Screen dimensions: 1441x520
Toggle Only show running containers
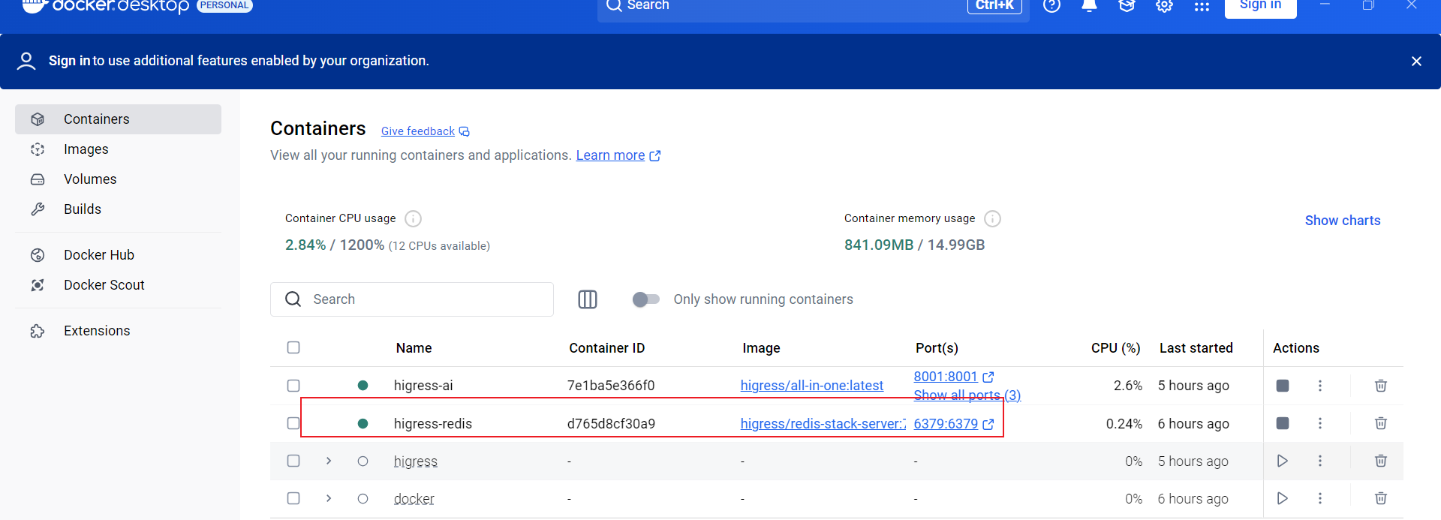645,299
